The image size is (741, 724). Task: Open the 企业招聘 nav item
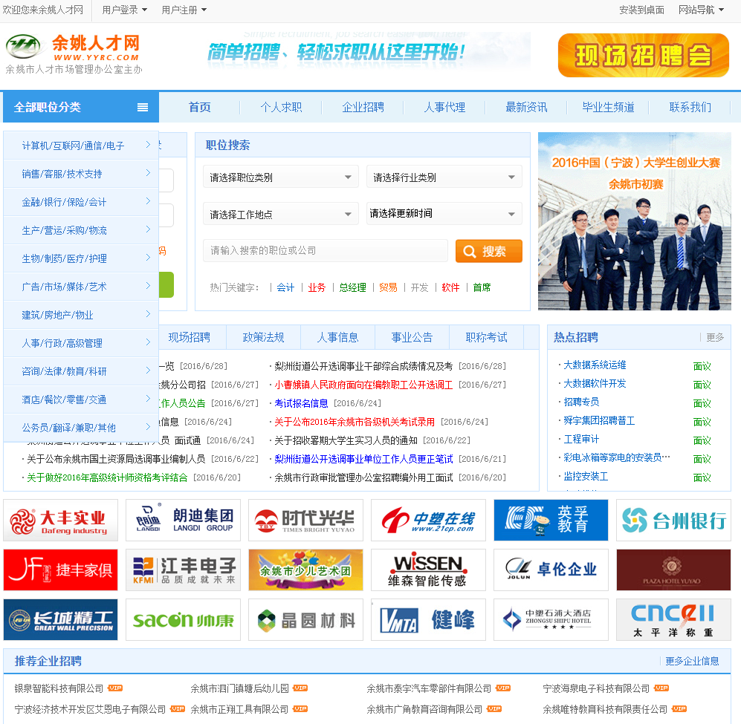coord(363,107)
